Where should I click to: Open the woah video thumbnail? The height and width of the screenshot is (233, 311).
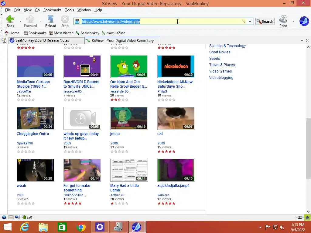(36, 170)
